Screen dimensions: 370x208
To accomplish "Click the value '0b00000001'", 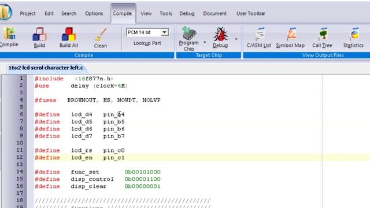I will 143,186.
